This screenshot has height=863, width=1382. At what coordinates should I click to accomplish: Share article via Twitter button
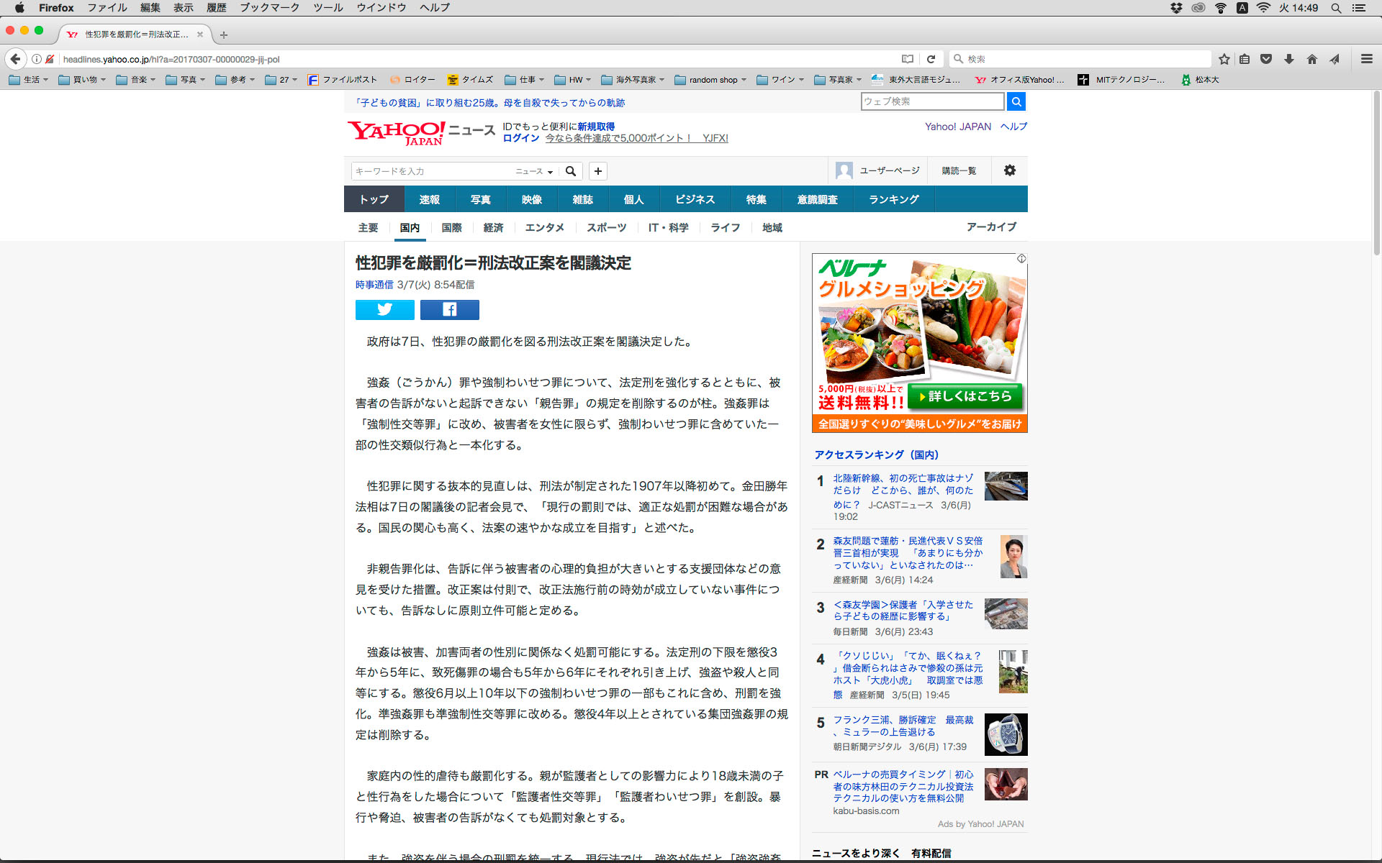tap(384, 309)
